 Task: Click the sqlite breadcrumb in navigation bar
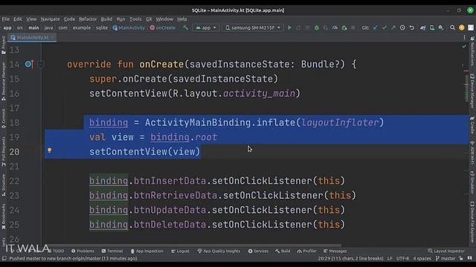click(102, 27)
